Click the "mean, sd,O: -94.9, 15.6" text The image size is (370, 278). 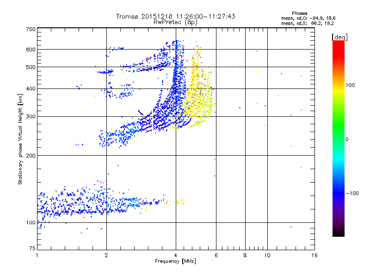tap(308, 18)
